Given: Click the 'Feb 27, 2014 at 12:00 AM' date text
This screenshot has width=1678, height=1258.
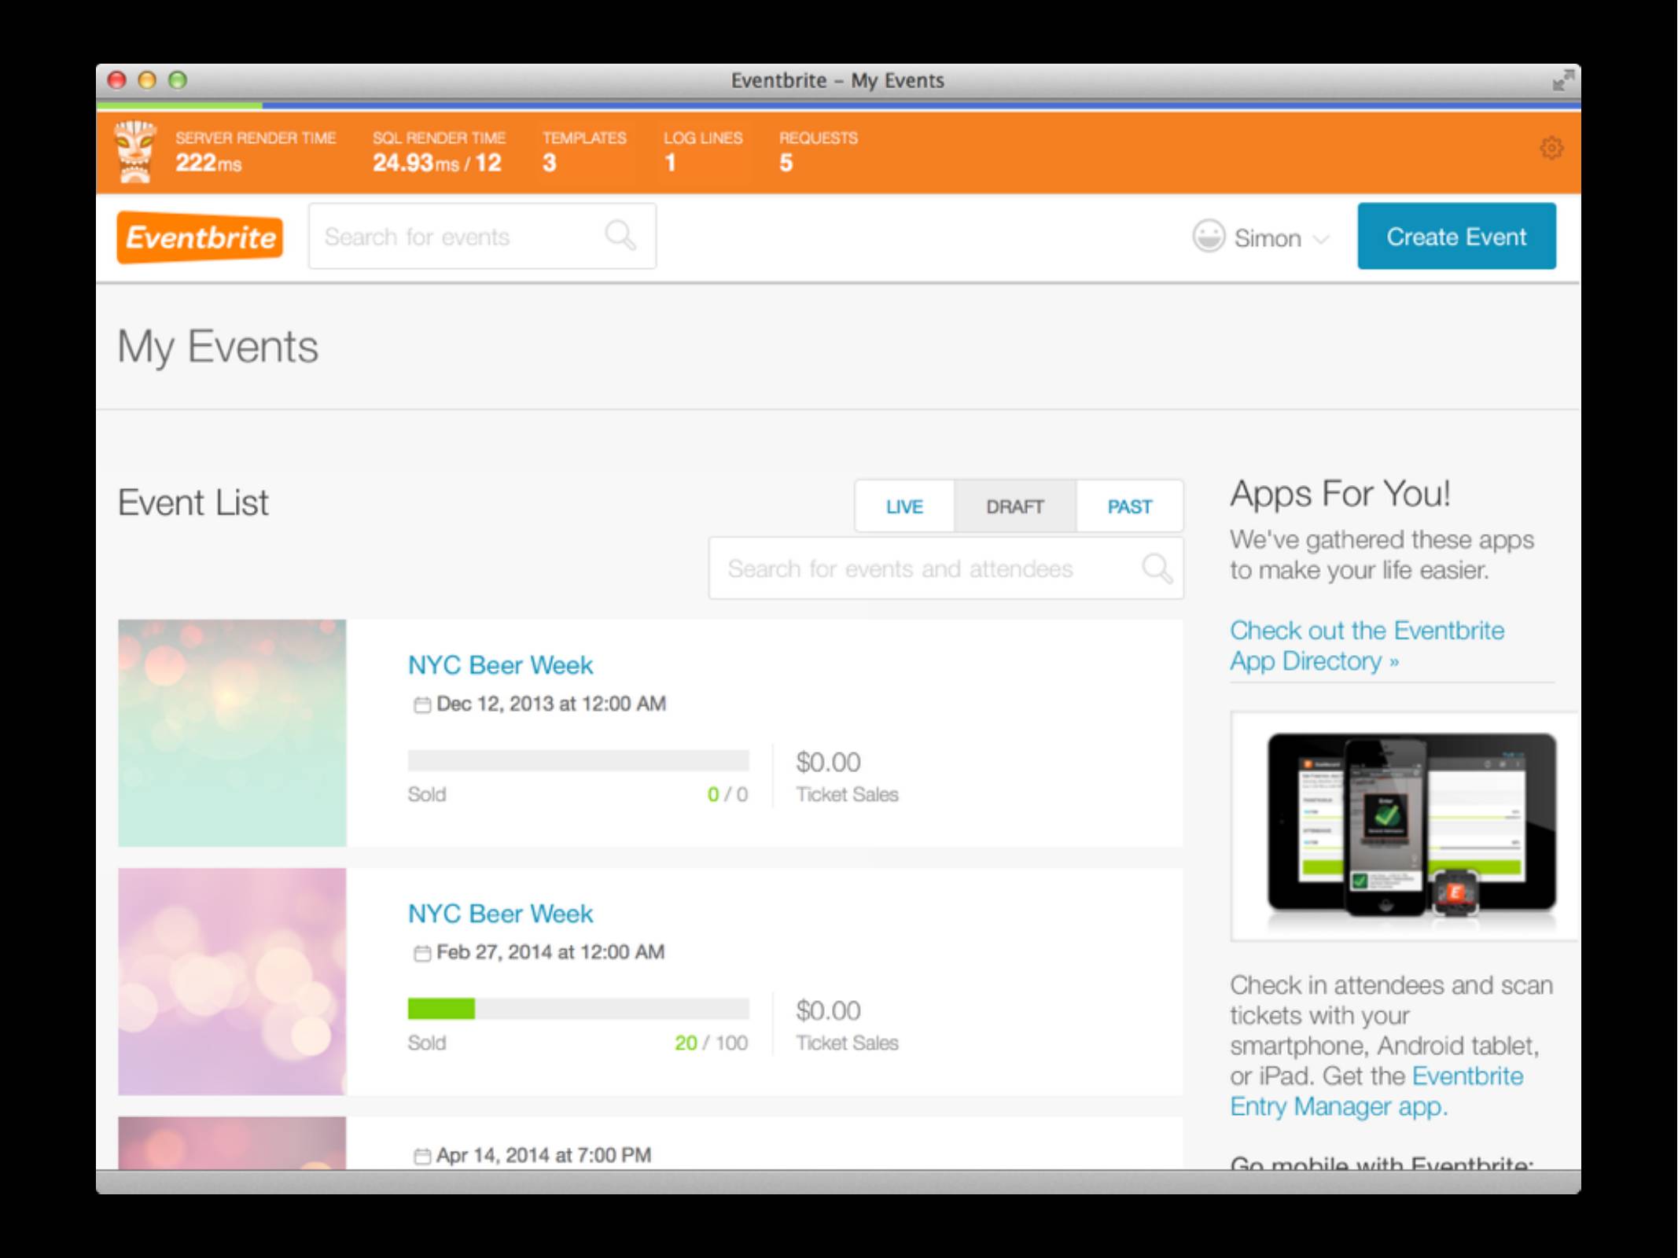Looking at the screenshot, I should click(x=550, y=952).
